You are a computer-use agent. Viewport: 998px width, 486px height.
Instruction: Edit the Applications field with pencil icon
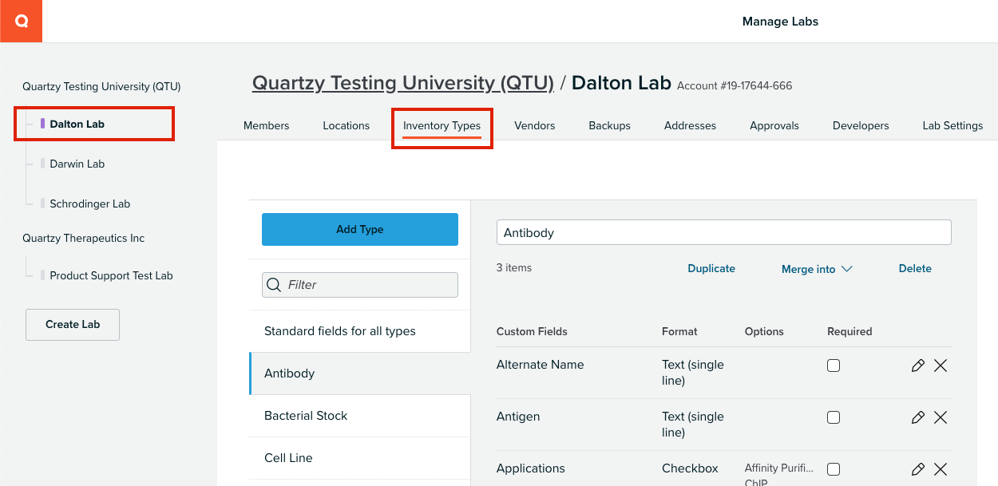917,469
